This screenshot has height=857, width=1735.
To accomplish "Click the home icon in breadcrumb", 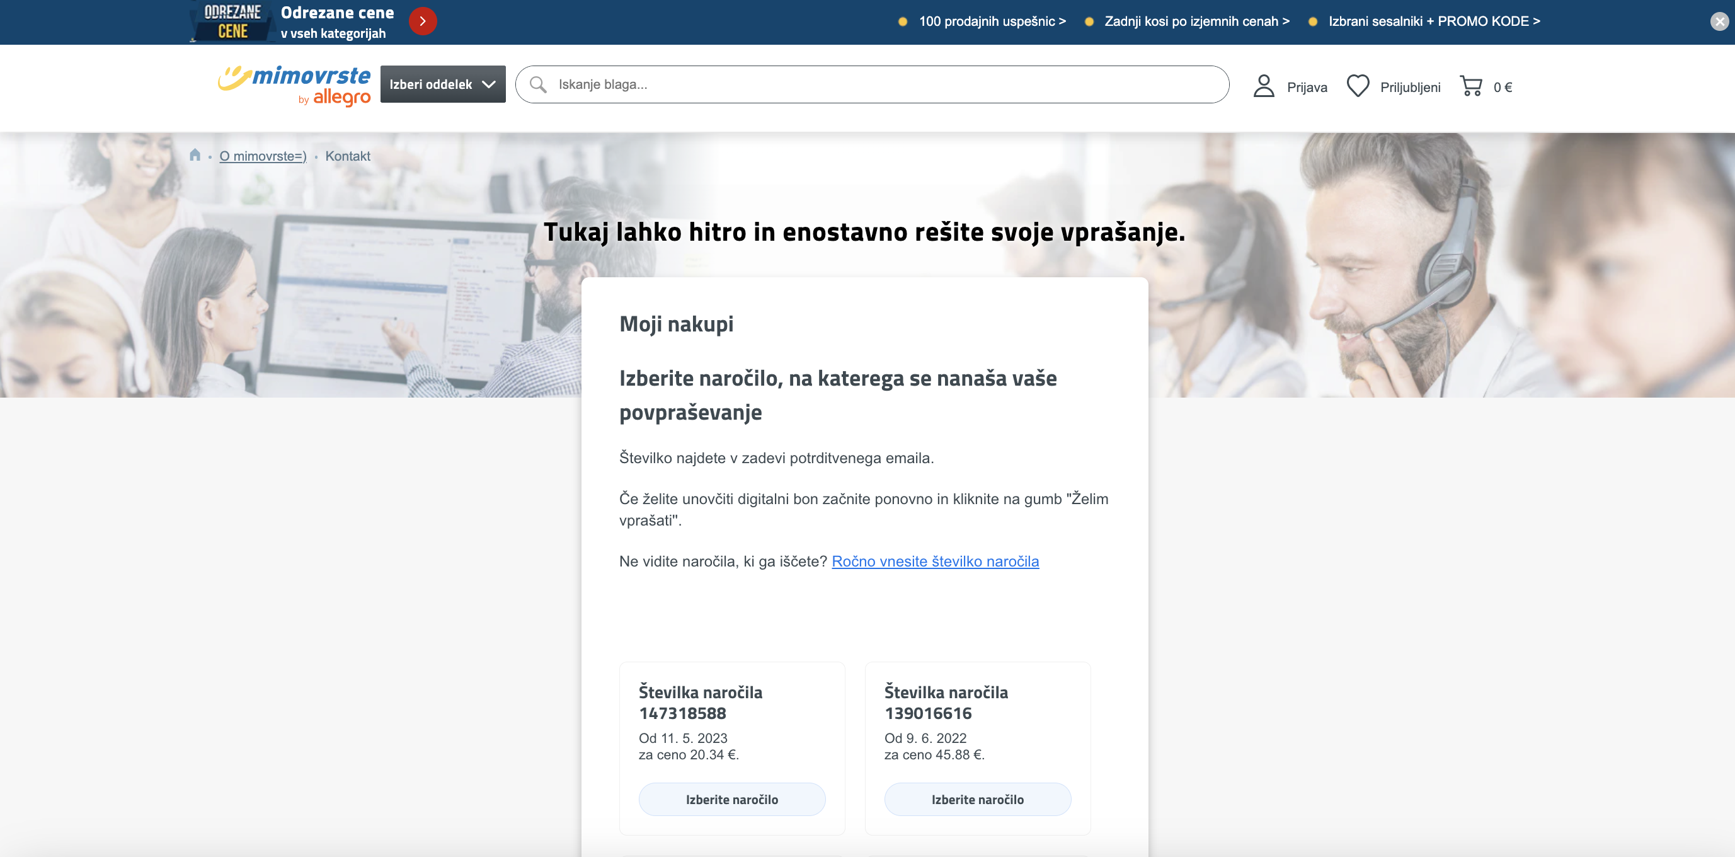I will [x=195, y=155].
